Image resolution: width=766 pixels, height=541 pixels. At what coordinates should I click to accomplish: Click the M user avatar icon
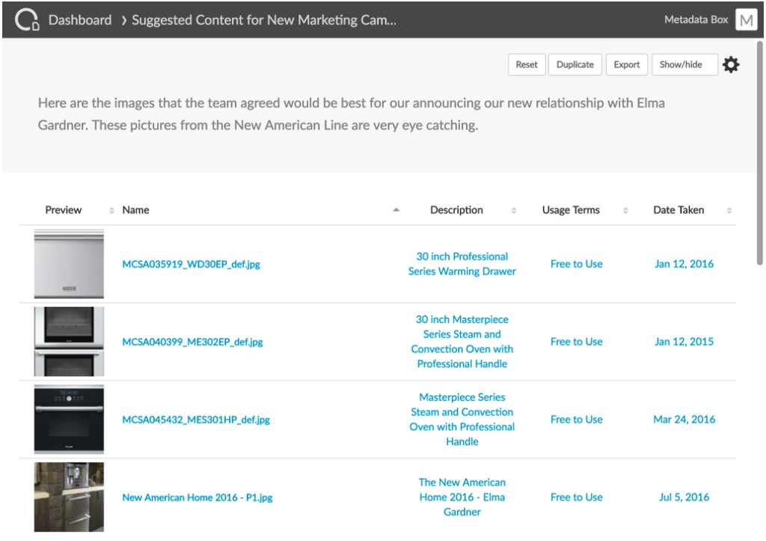pyautogui.click(x=746, y=20)
